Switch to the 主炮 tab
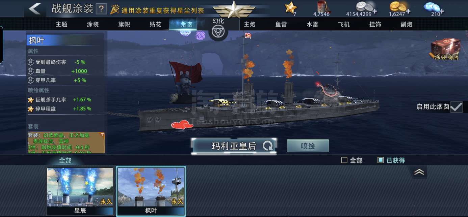The height and width of the screenshot is (217, 468). [250, 24]
